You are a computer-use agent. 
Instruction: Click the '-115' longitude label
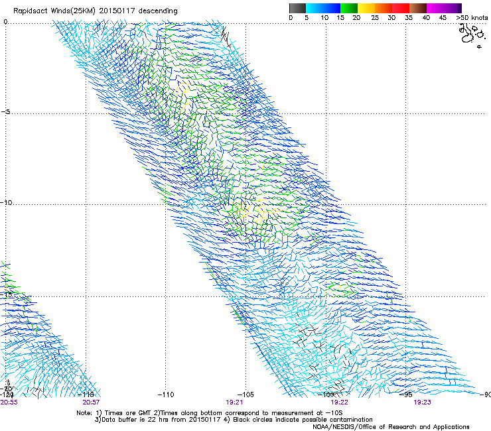click(86, 395)
